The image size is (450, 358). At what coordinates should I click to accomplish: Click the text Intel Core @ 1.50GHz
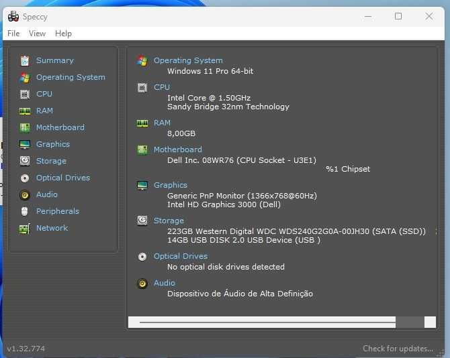209,98
